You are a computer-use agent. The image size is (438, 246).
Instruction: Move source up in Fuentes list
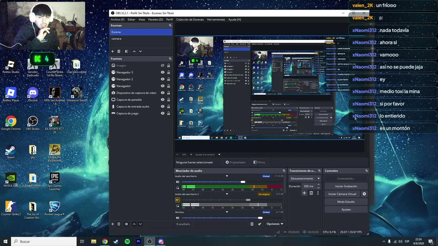[134, 224]
